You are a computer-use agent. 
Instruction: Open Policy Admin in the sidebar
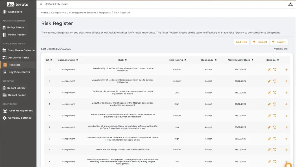(x=16, y=27)
